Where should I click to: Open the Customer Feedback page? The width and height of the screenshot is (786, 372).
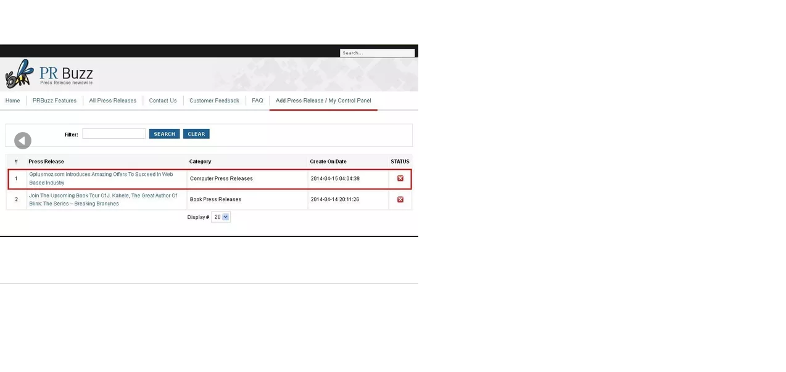click(214, 101)
